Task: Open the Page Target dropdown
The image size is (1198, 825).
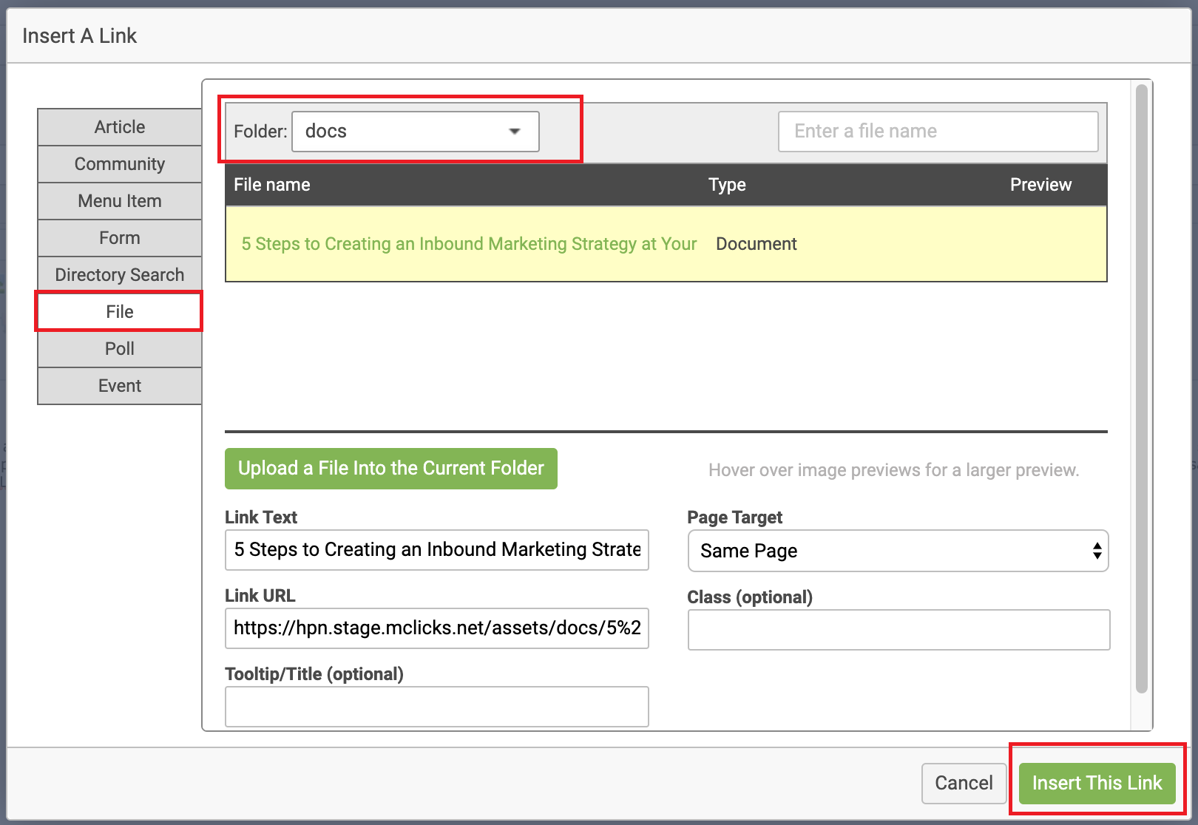Action: tap(898, 551)
